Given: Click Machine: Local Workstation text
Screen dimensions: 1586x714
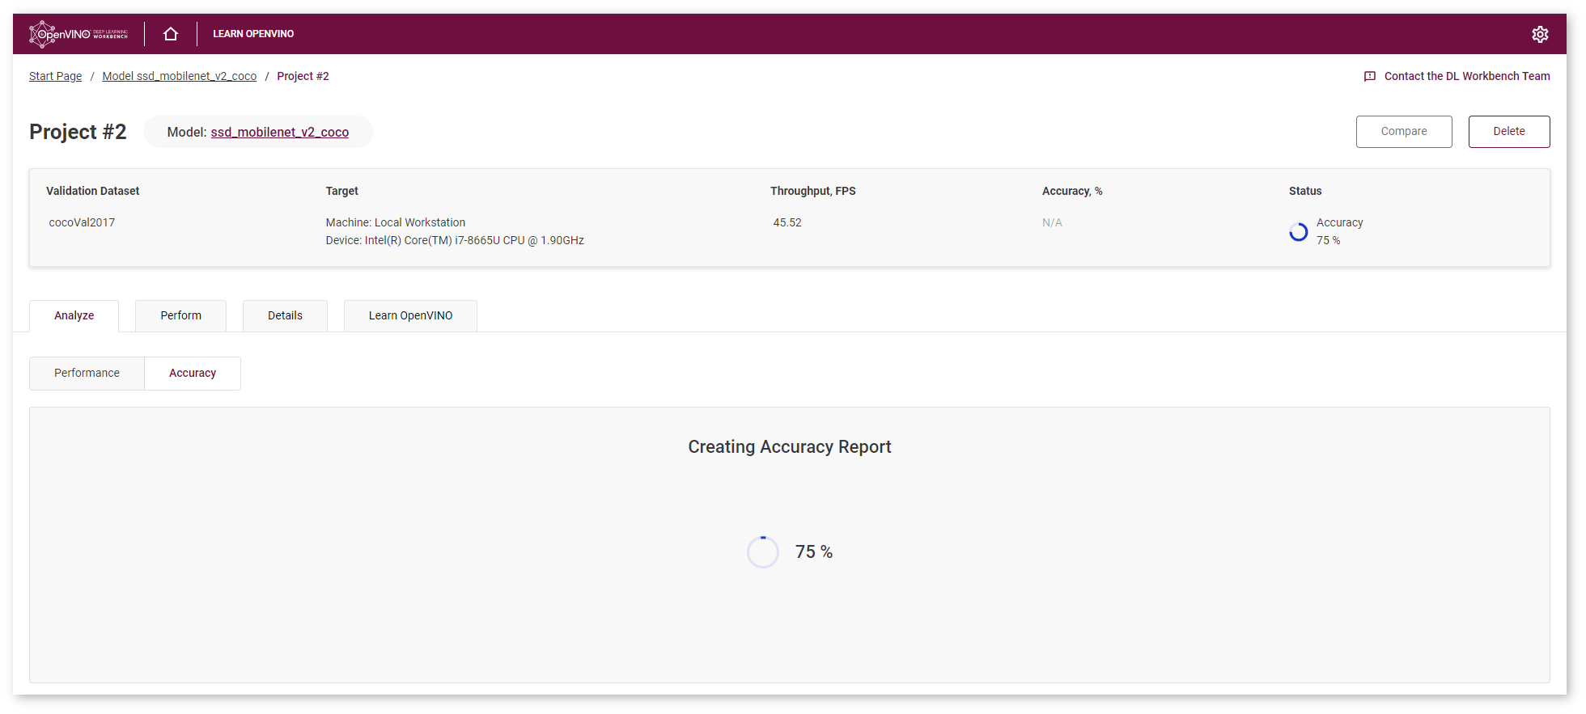Looking at the screenshot, I should pyautogui.click(x=396, y=222).
